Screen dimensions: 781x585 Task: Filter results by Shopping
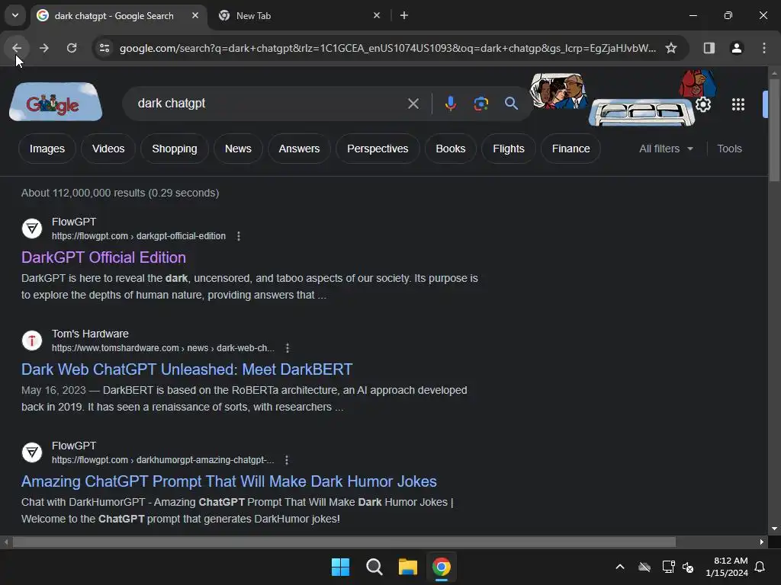click(175, 149)
